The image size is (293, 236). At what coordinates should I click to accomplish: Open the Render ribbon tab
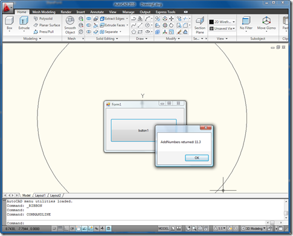click(66, 12)
